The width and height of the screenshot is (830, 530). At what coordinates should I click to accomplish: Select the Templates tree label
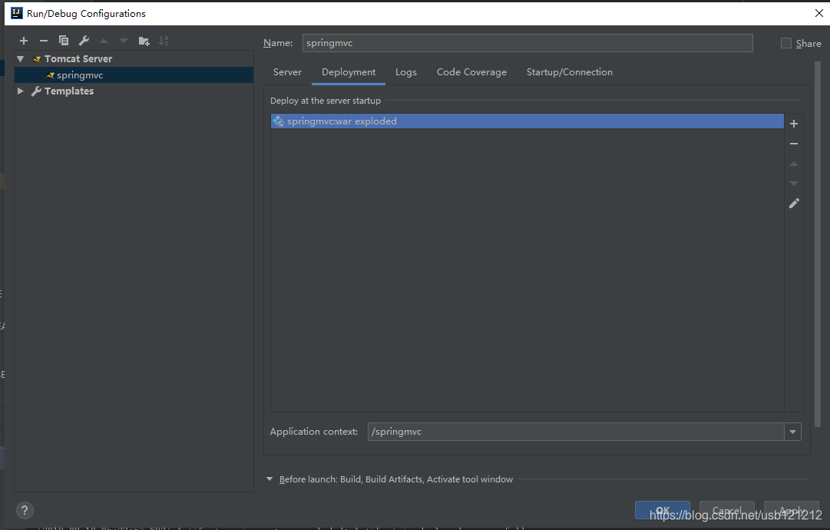coord(69,91)
